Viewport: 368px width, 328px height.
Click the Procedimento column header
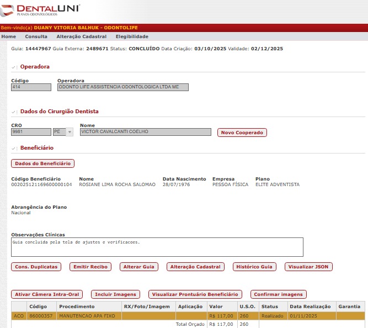(89, 306)
